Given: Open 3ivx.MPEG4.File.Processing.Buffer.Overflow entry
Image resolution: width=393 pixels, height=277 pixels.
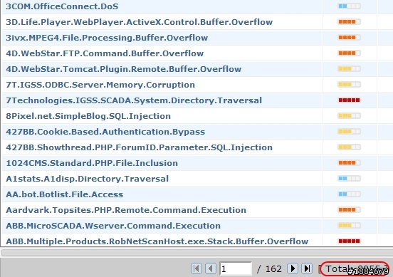Looking at the screenshot, I should pyautogui.click(x=107, y=38).
